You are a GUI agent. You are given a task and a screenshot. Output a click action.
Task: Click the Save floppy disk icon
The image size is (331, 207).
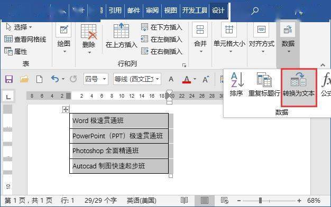pyautogui.click(x=9, y=79)
